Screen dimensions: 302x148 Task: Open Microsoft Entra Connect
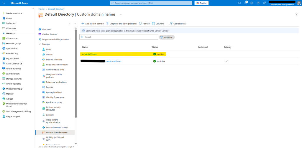pos(55,127)
